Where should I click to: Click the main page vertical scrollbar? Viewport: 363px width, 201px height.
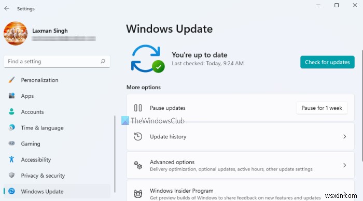362,106
